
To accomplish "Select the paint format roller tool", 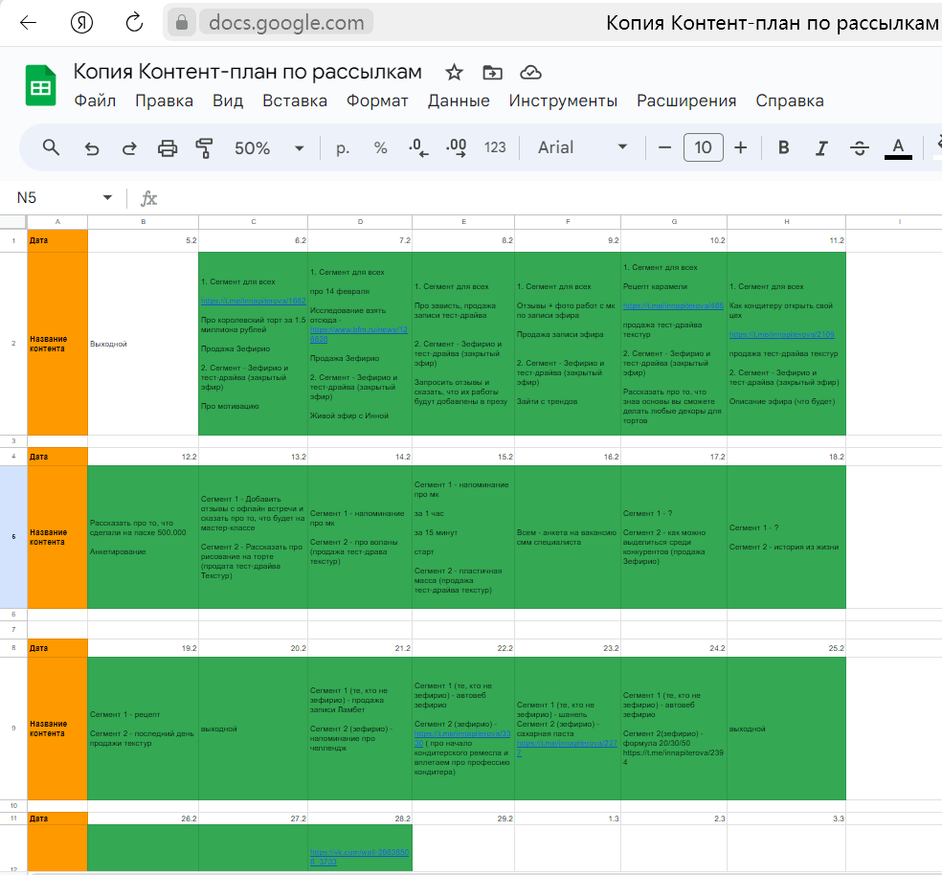I will (204, 147).
